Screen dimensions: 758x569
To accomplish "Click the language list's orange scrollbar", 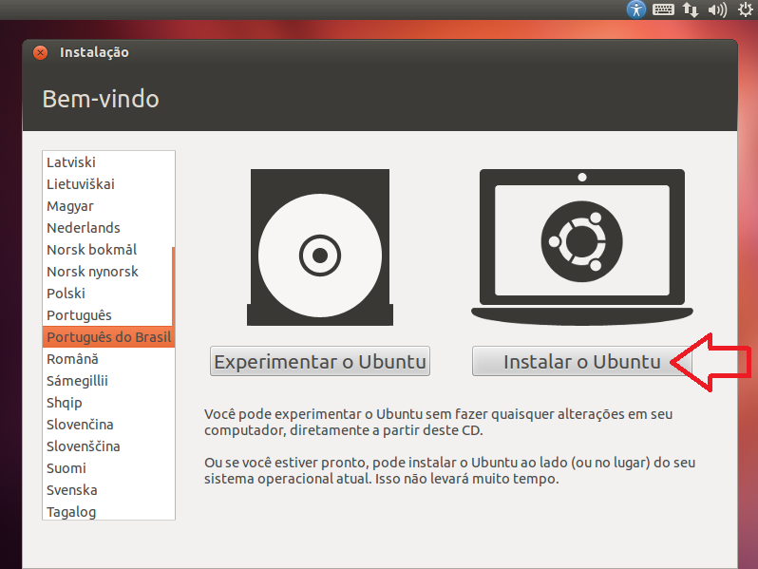I will pos(173,286).
